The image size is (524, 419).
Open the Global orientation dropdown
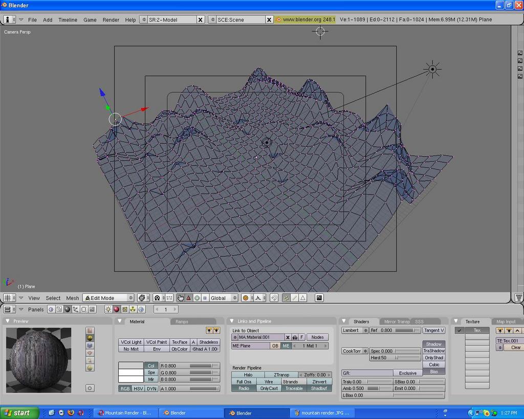[223, 298]
